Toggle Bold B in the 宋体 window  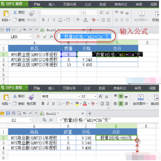pos(43,103)
